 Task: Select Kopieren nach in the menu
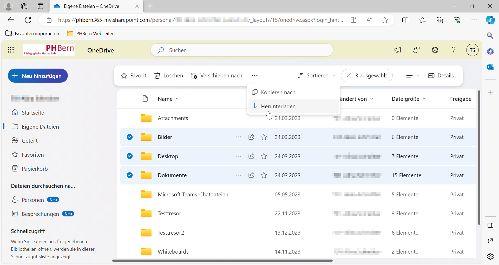[x=278, y=92]
